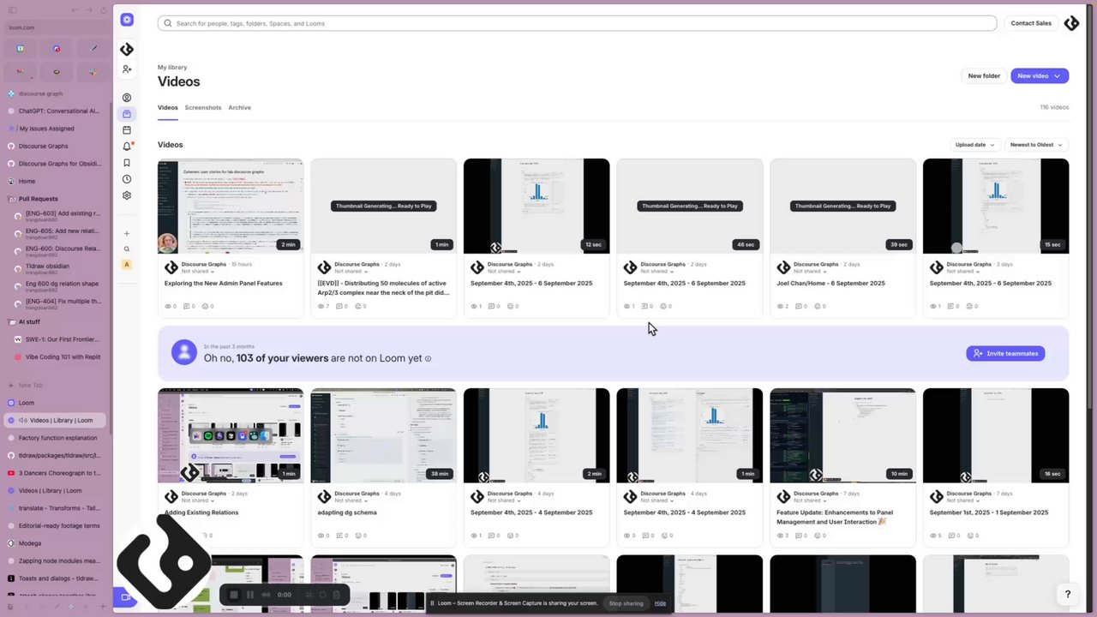Screen dimensions: 1097x617
Task: Click the camera record button at sidebar bottom
Action: point(125,597)
